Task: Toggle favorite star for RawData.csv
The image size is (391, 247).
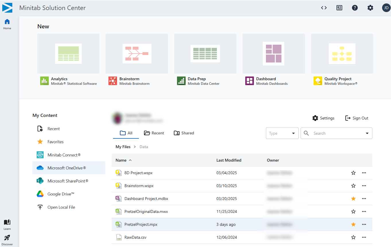Action: click(353, 237)
